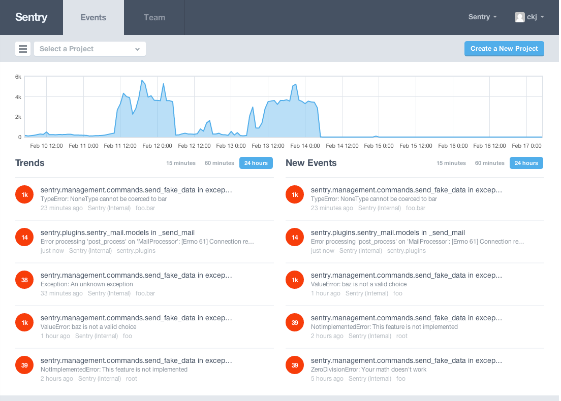Viewport: 561px width, 401px height.
Task: Open the Select a Project dropdown
Action: click(90, 49)
